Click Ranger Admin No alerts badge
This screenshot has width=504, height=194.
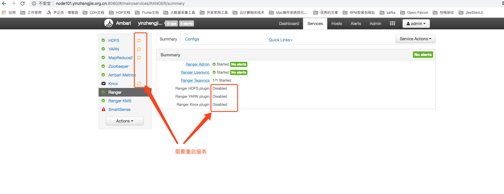pyautogui.click(x=238, y=64)
